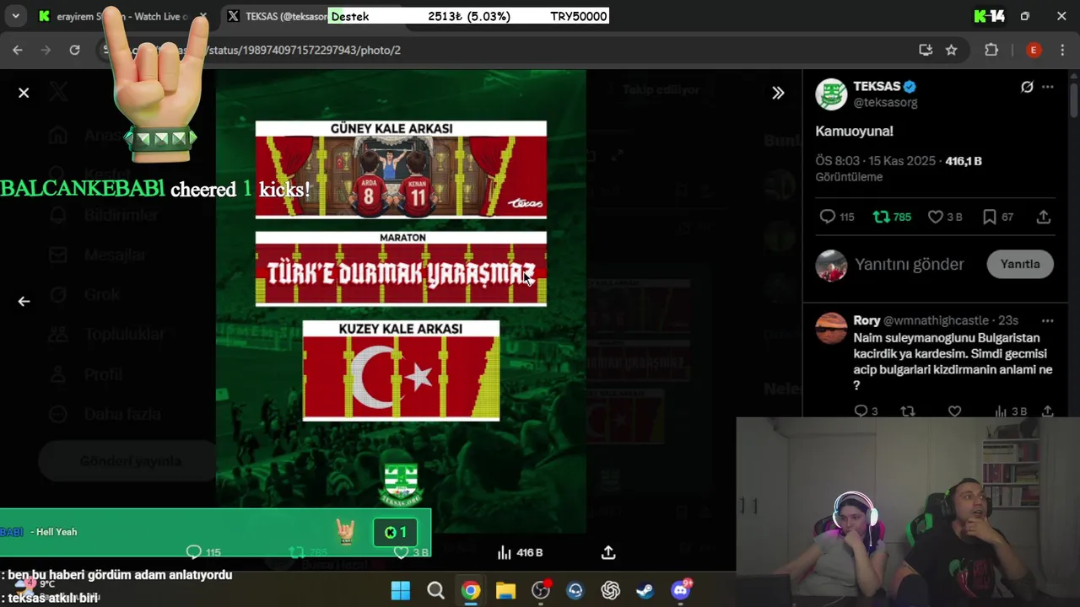The width and height of the screenshot is (1080, 607).
Task: Toggle the repost icon showing 785
Action: (x=881, y=217)
